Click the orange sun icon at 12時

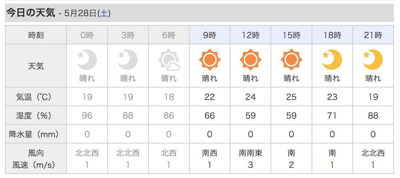coord(250,60)
